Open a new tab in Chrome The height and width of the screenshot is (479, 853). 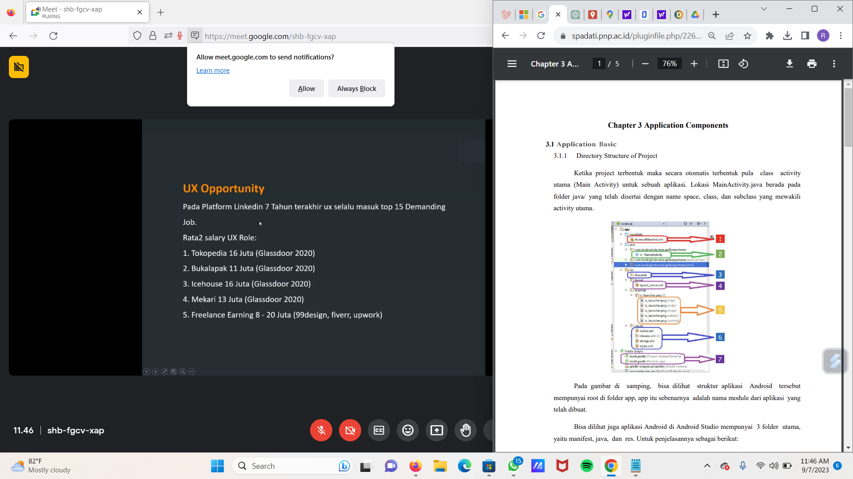715,15
